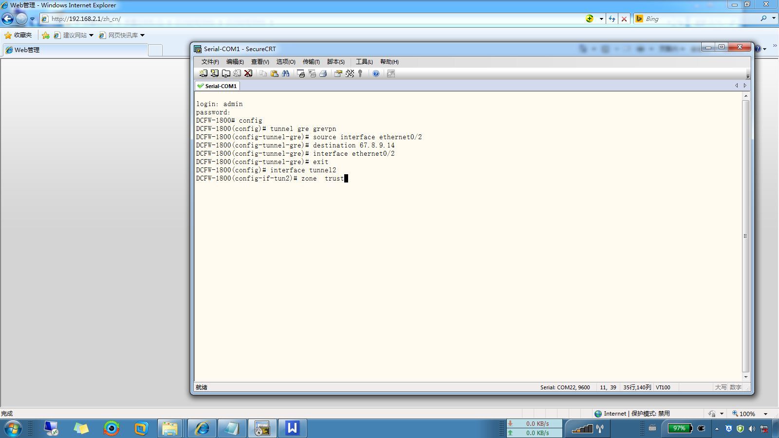
Task: Expand the SecureCRT toolbar overflow arrow
Action: (748, 76)
